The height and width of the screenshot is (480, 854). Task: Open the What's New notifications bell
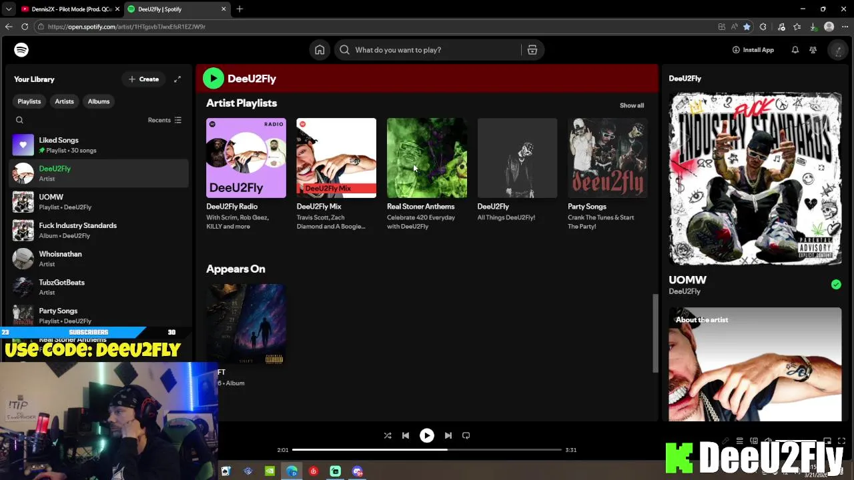tap(795, 50)
